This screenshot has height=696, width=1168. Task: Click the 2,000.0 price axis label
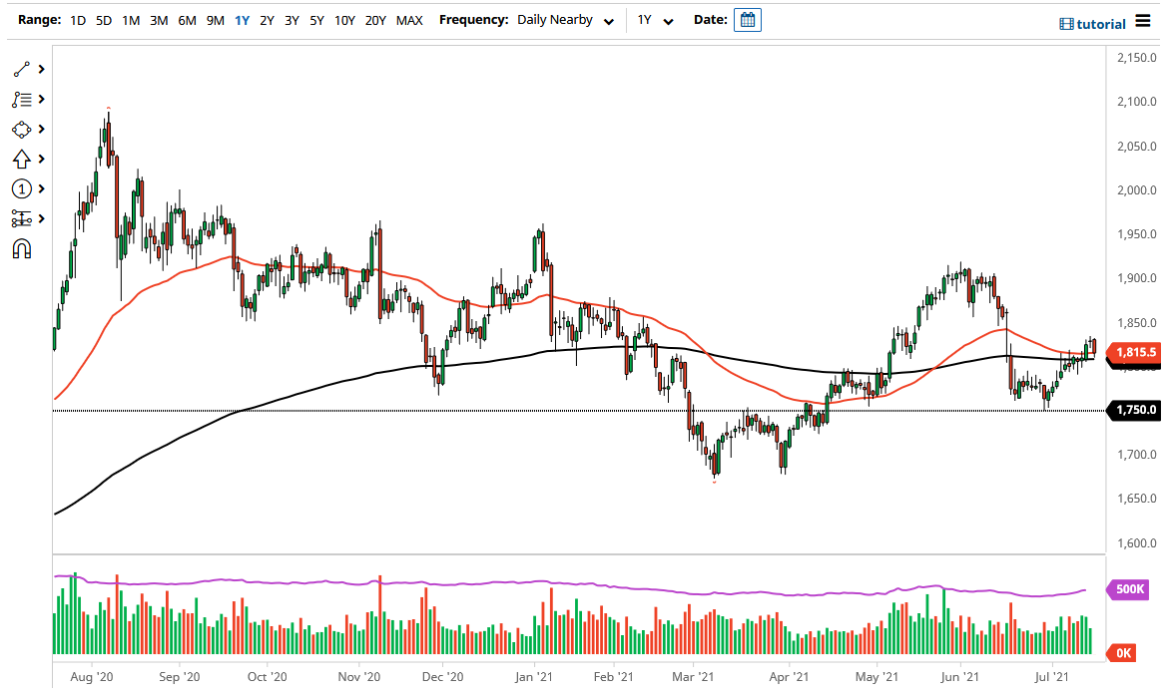[x=1136, y=190]
